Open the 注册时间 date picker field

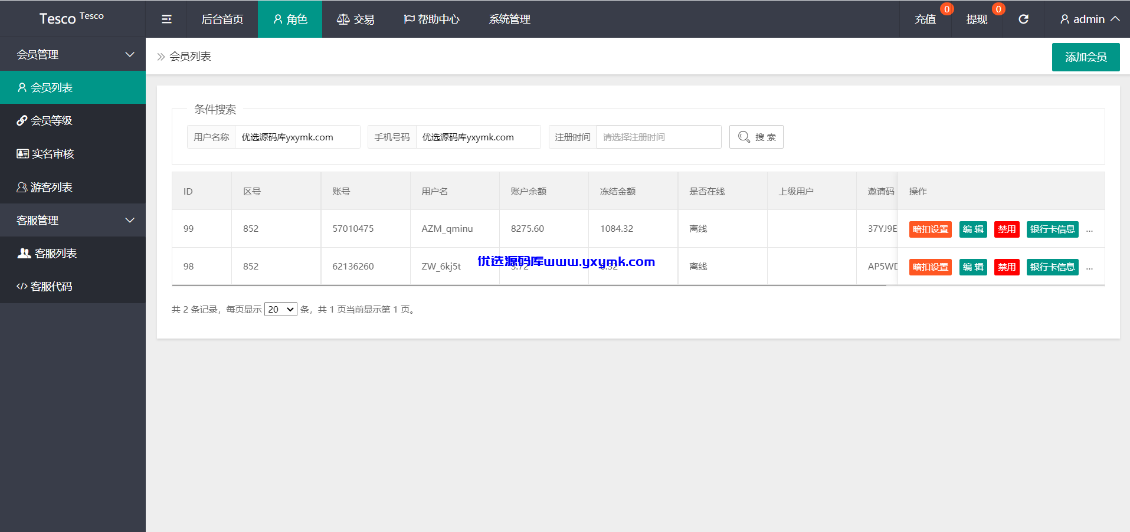pyautogui.click(x=659, y=137)
